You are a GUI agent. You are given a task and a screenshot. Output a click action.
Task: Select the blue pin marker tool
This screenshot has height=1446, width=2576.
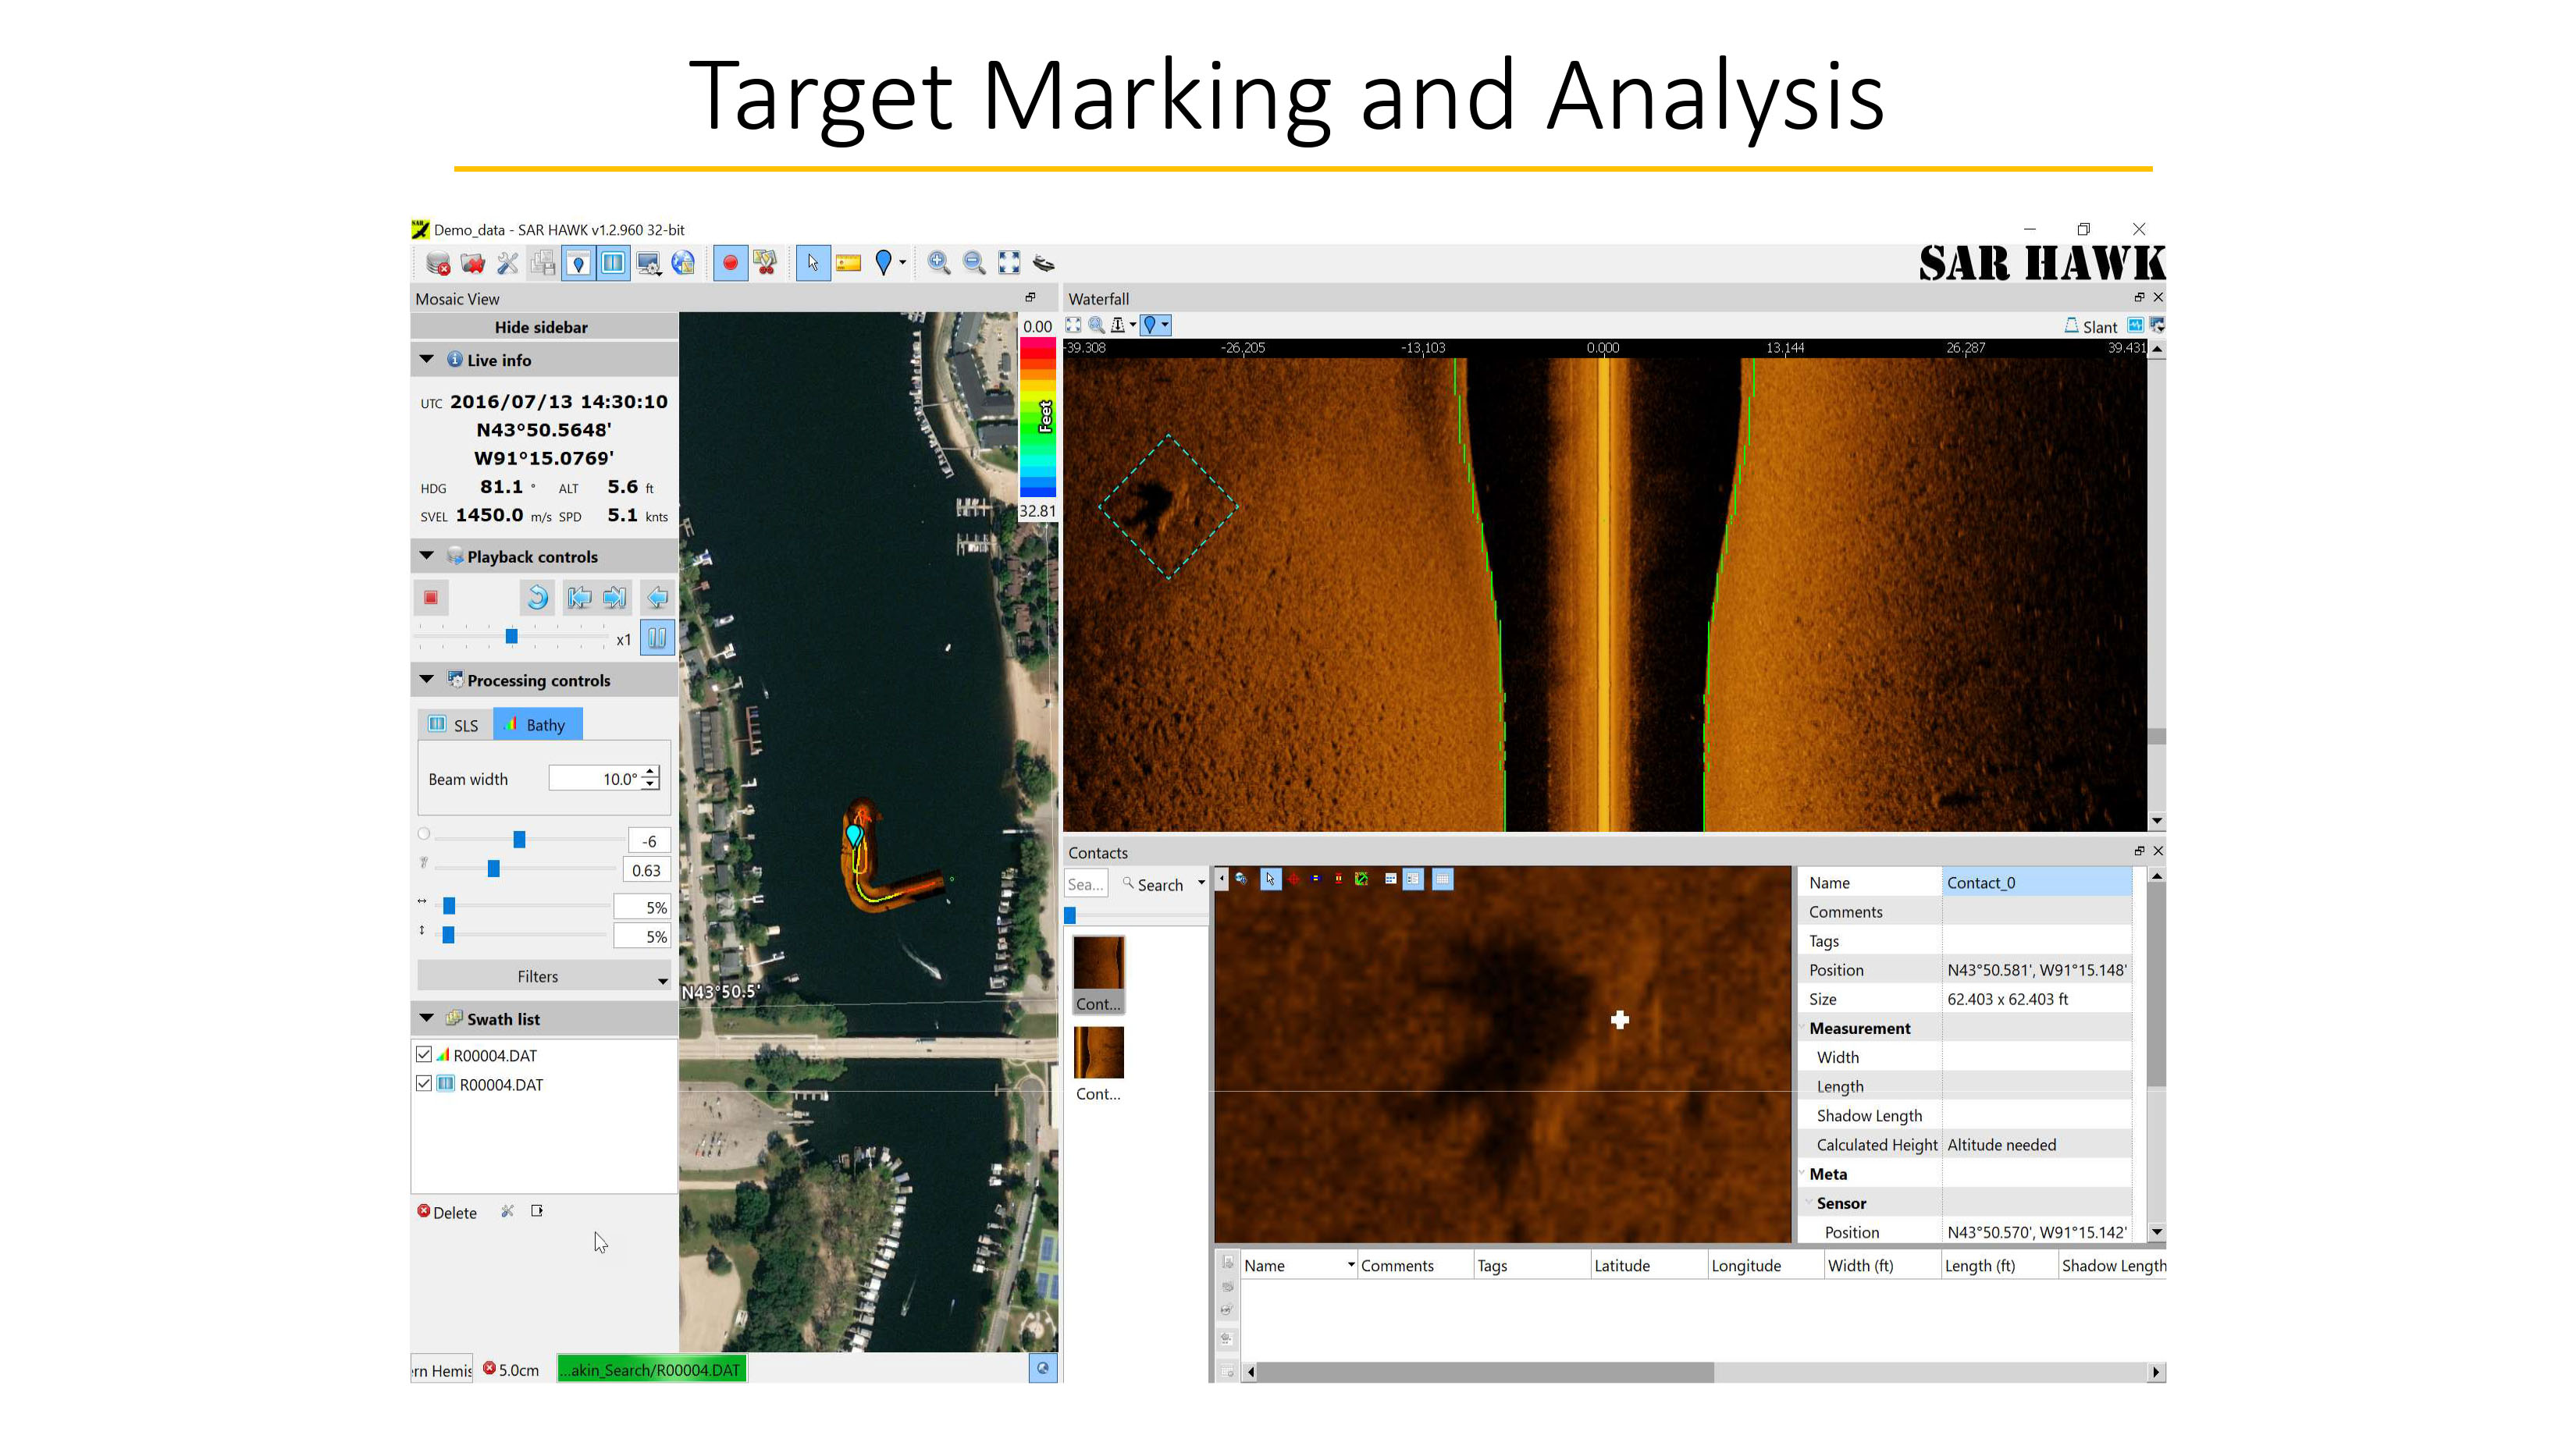[883, 263]
